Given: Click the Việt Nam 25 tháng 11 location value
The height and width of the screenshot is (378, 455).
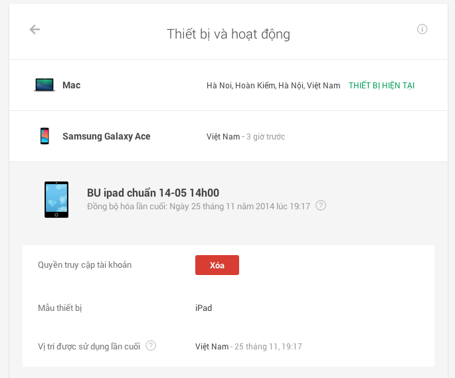Looking at the screenshot, I should pos(248,347).
